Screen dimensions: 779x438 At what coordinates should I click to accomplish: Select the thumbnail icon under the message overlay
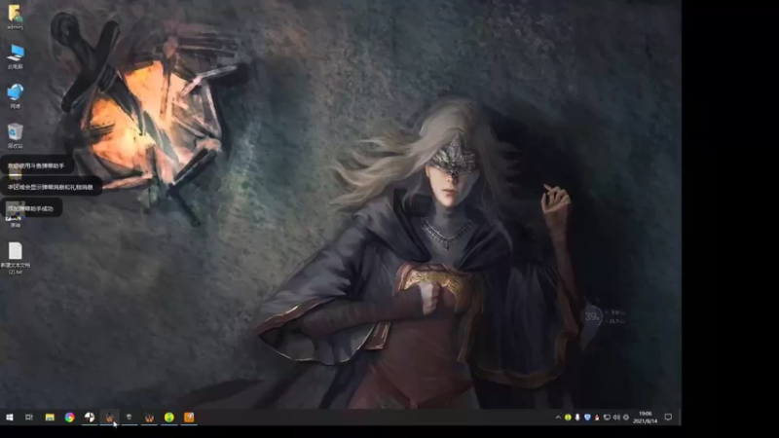click(x=15, y=214)
